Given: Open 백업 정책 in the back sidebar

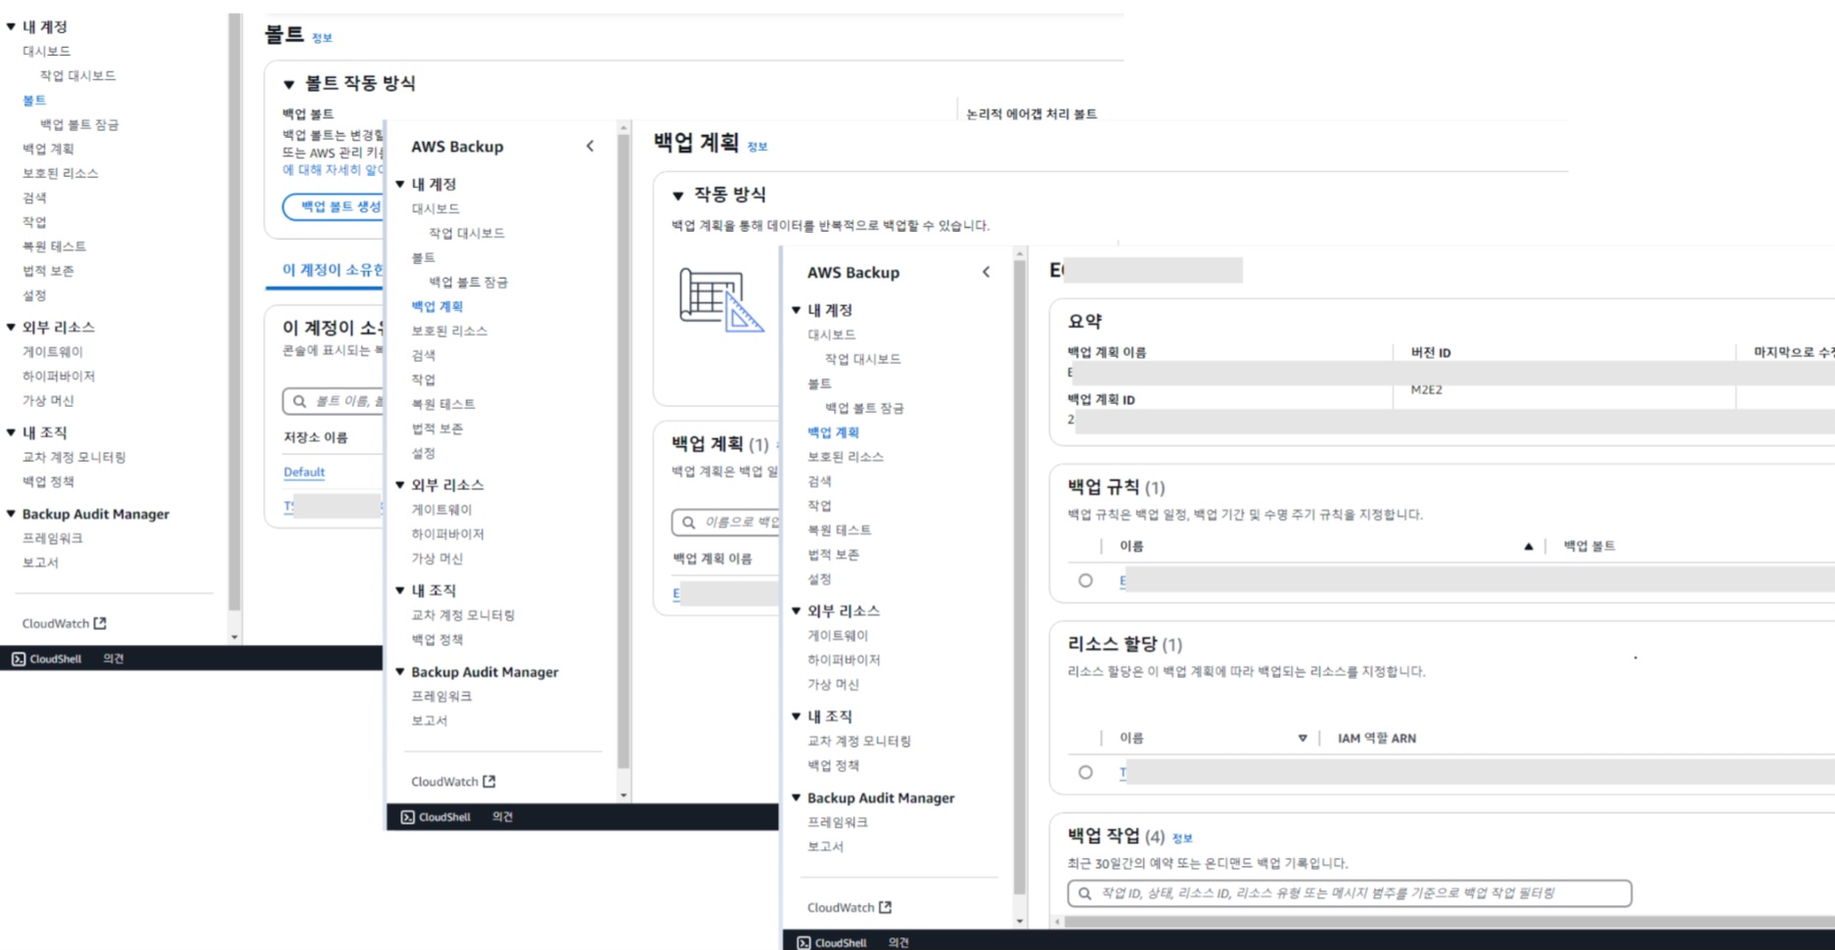Looking at the screenshot, I should click(48, 481).
